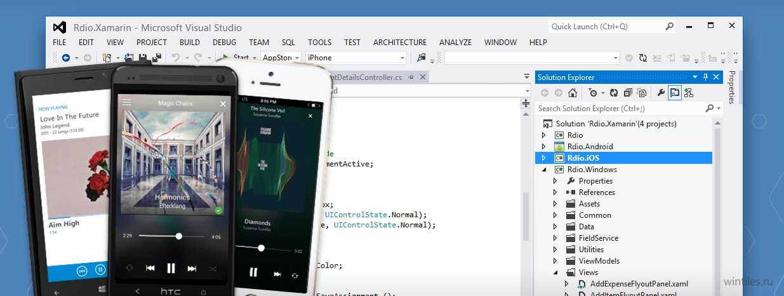Open the PROJECT menu
Viewport: 784px width, 296px height.
pyautogui.click(x=152, y=43)
